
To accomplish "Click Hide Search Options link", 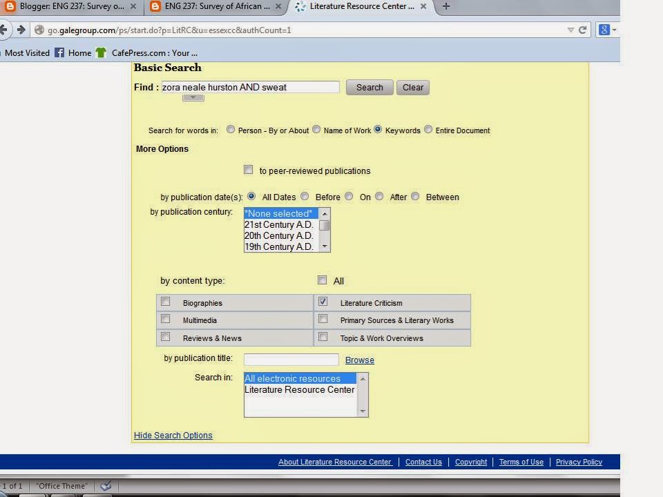I will click(x=173, y=436).
